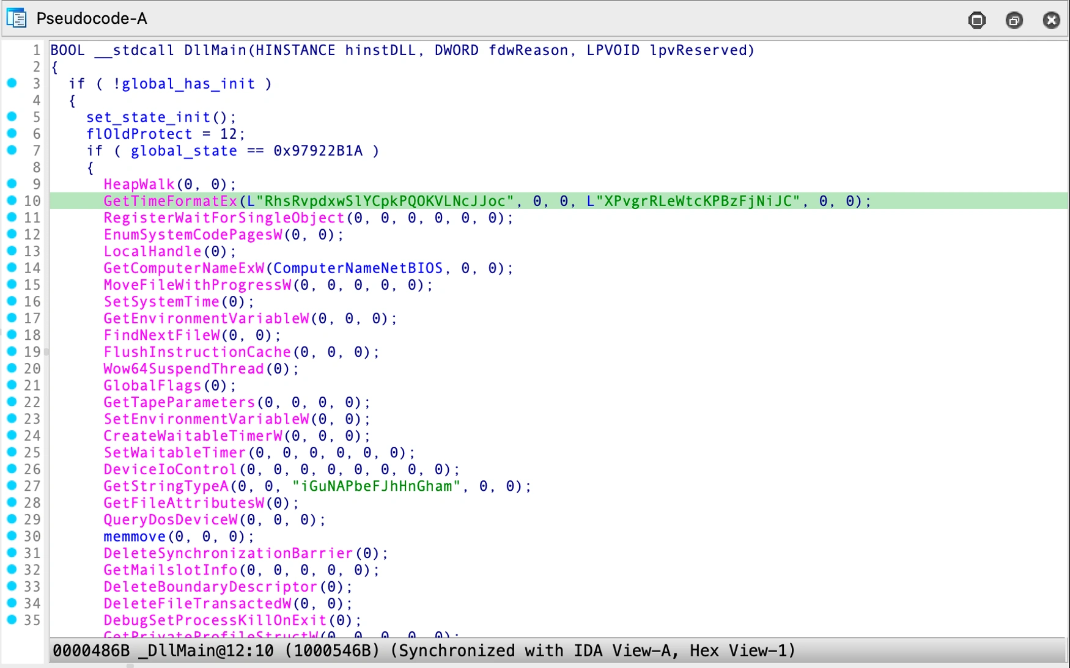Click the breakpoint dot beside set_state_init

tap(12, 117)
